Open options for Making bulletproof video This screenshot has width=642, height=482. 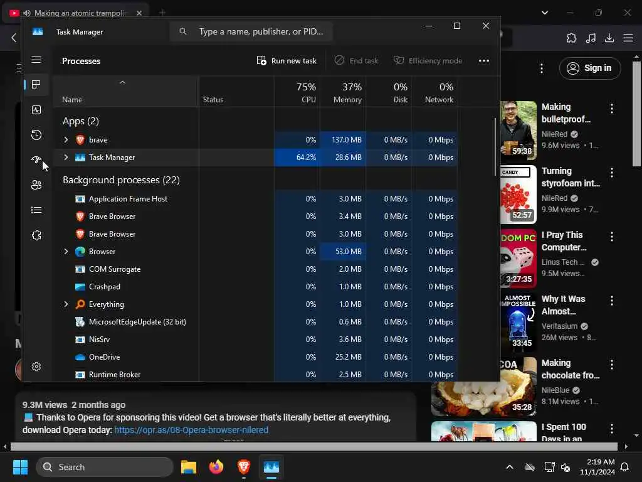tap(612, 108)
